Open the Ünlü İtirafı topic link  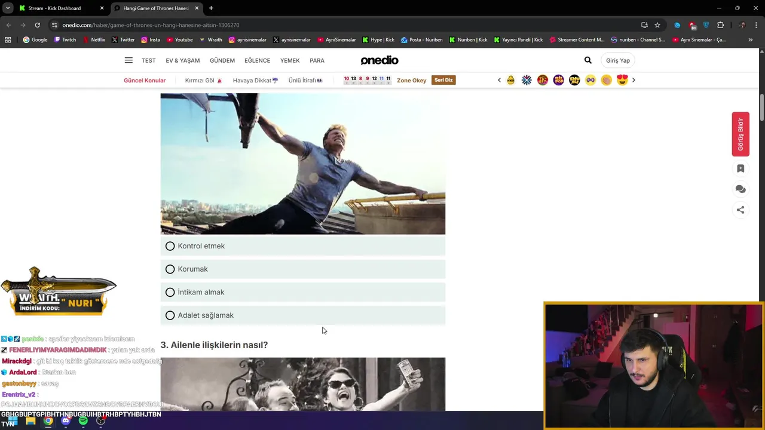pos(305,80)
